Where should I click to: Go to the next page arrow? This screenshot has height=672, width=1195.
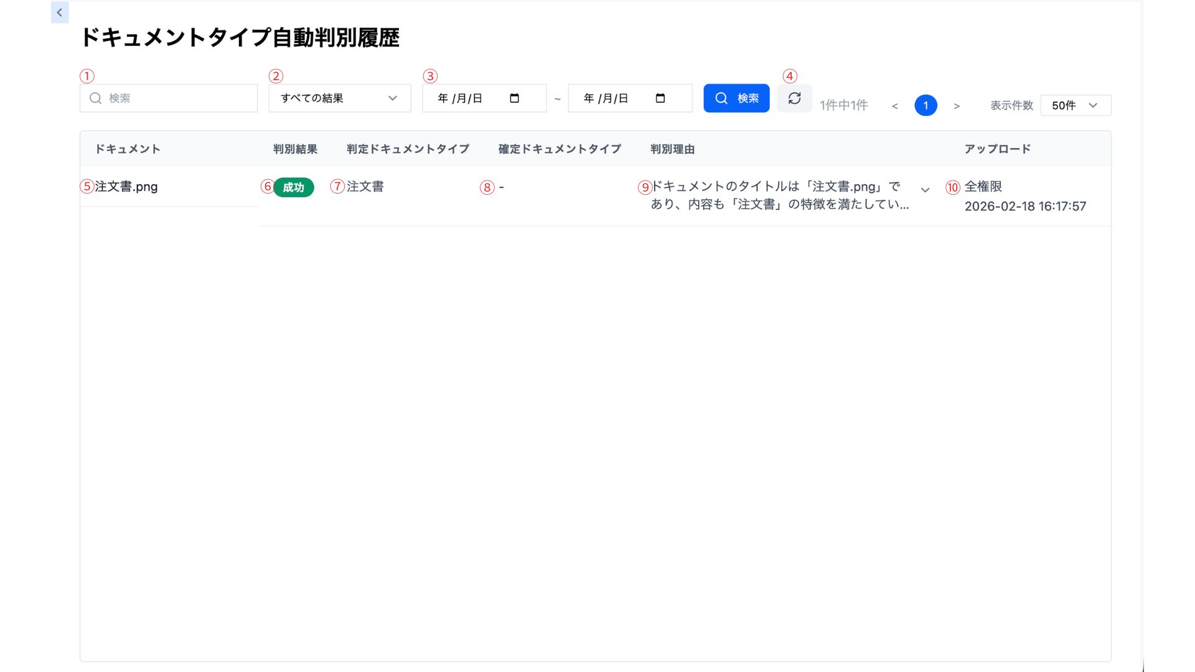click(957, 106)
